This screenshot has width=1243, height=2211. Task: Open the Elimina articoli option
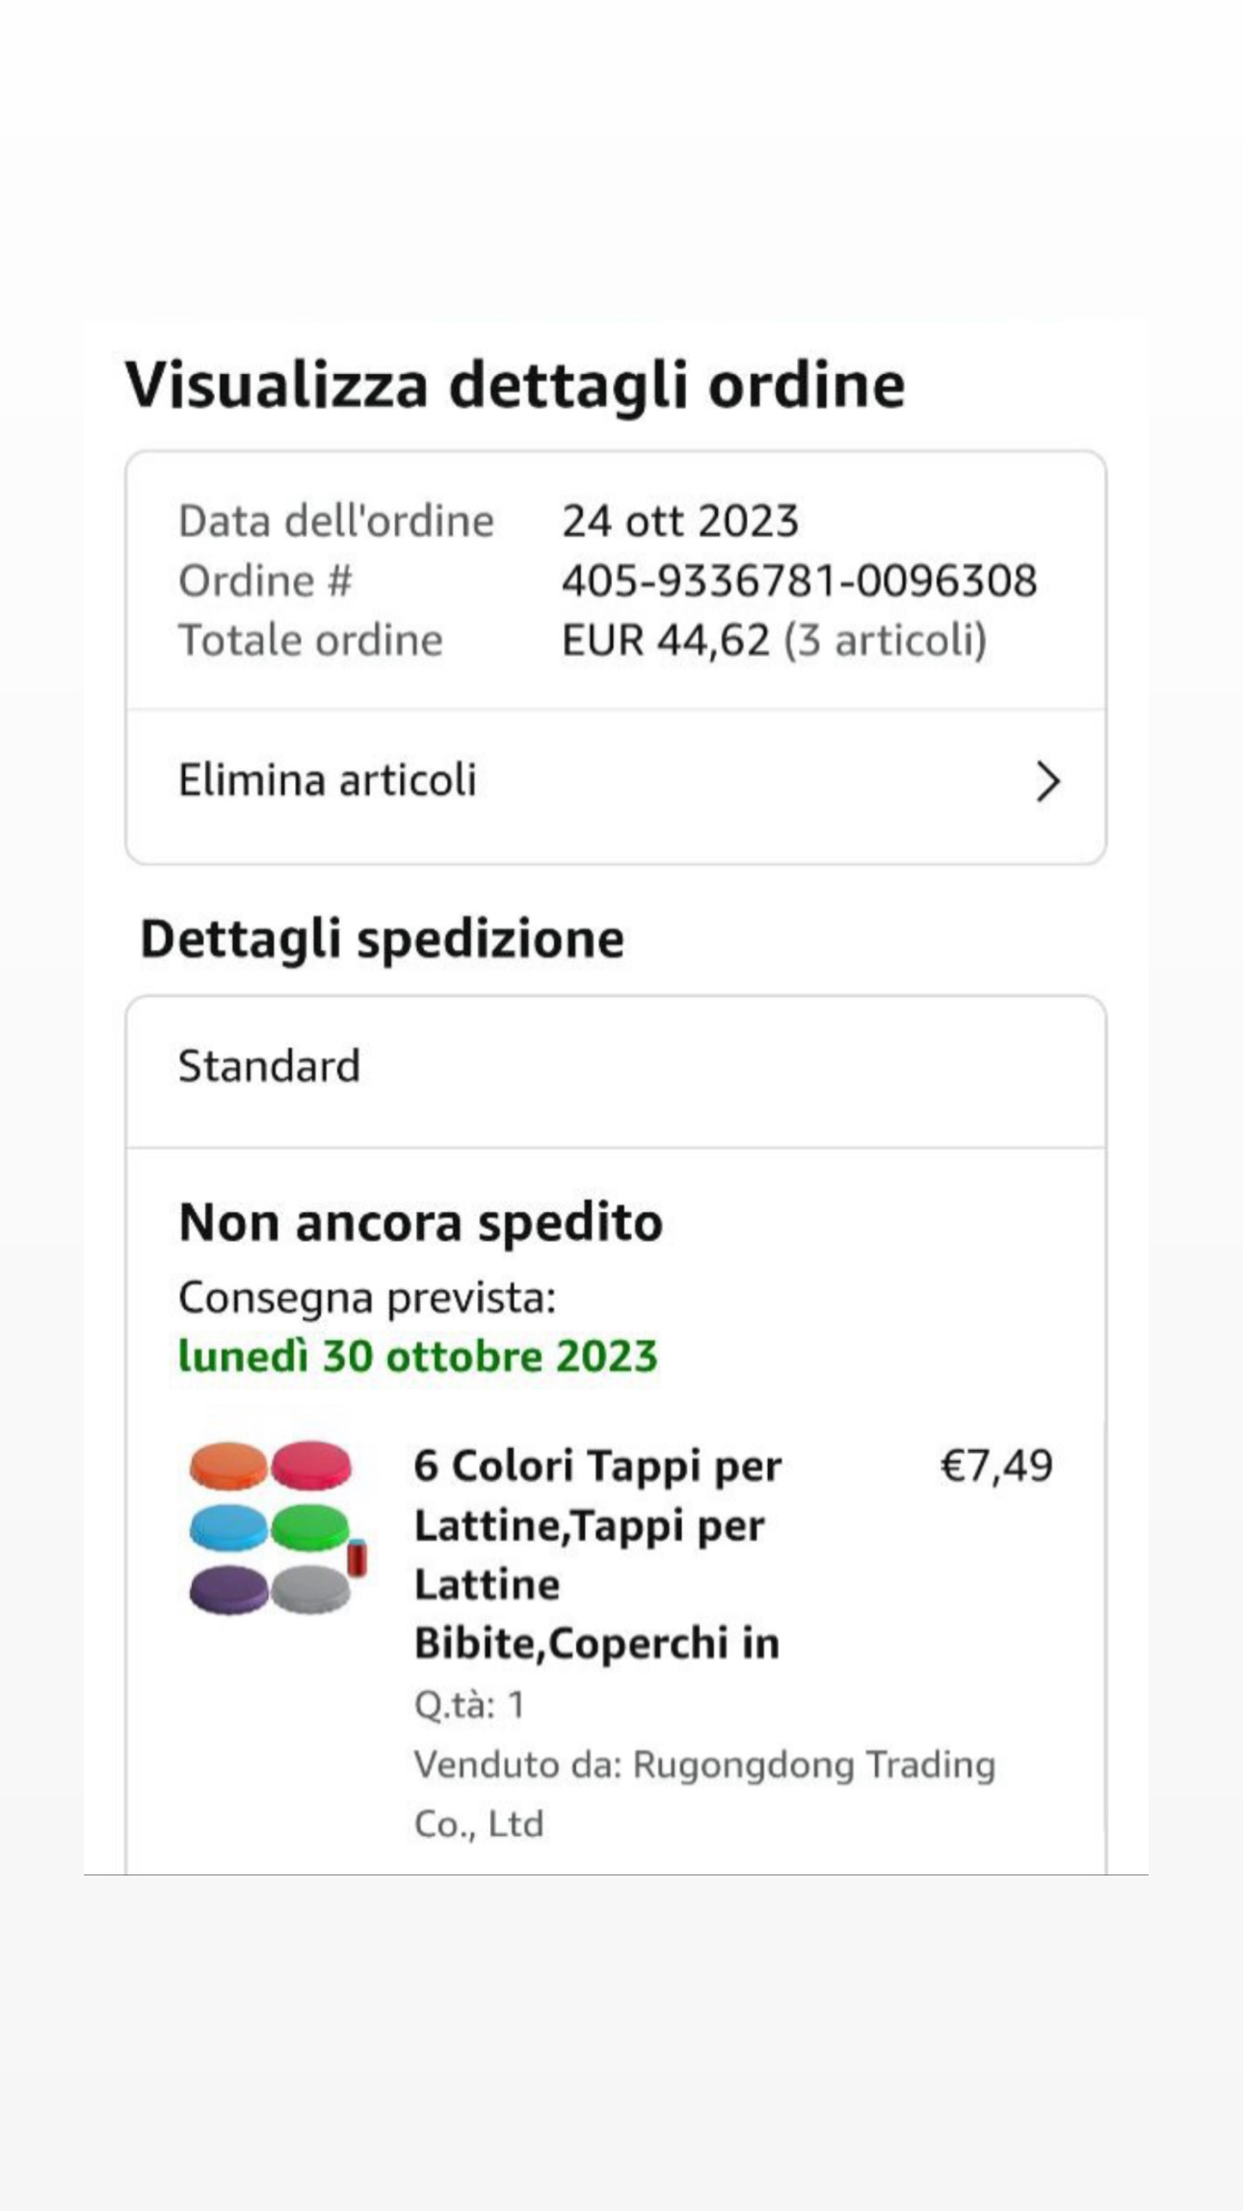(328, 780)
